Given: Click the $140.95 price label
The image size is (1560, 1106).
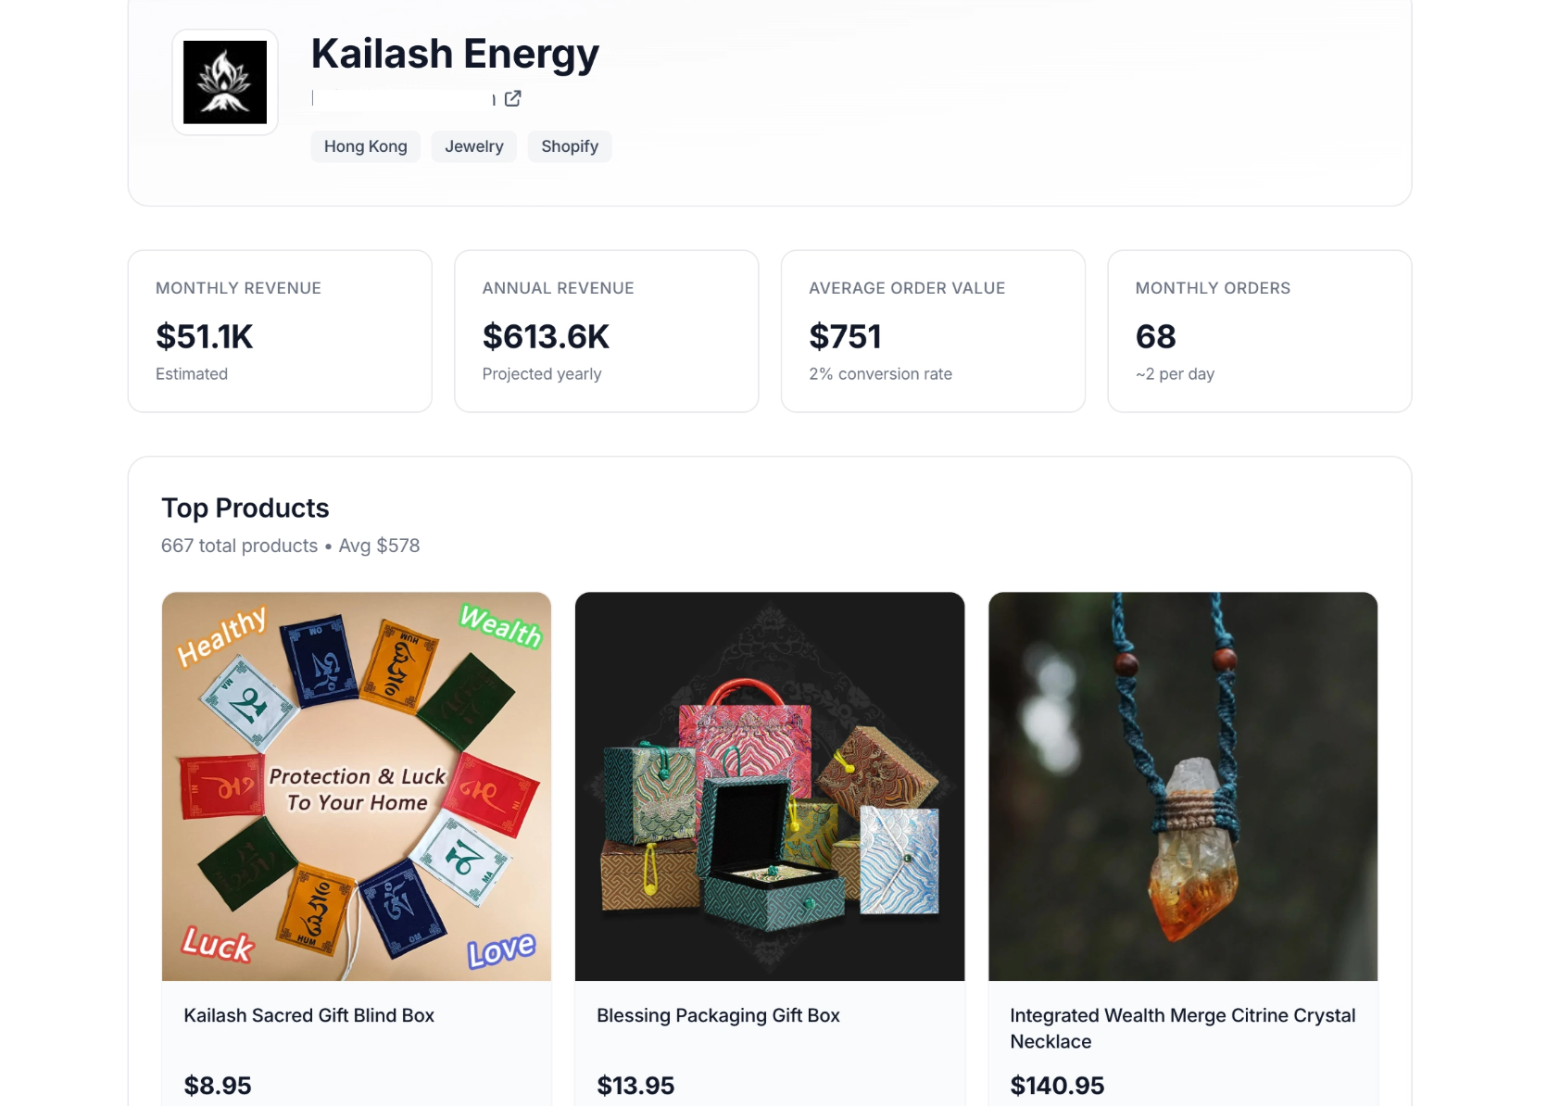Looking at the screenshot, I should pyautogui.click(x=1057, y=1086).
